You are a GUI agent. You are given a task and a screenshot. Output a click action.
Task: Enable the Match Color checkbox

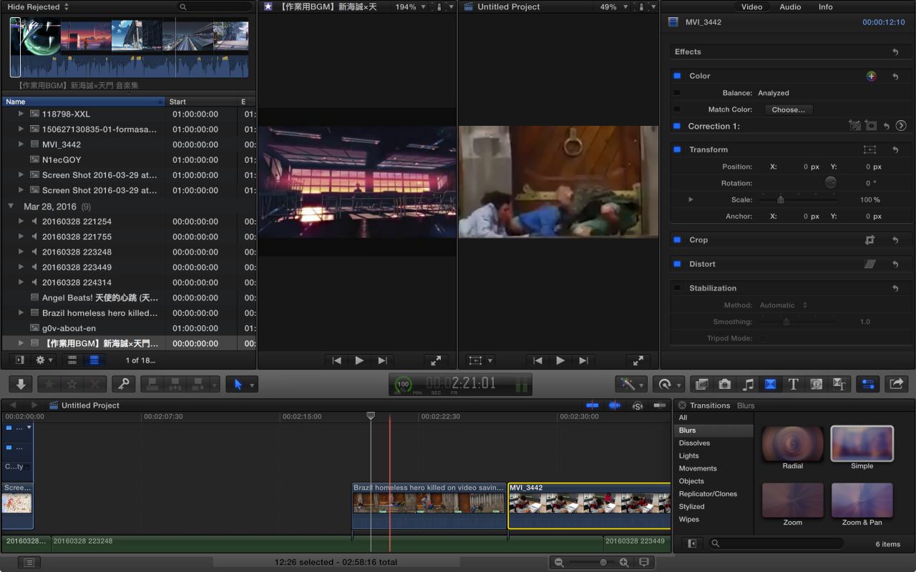tap(677, 109)
